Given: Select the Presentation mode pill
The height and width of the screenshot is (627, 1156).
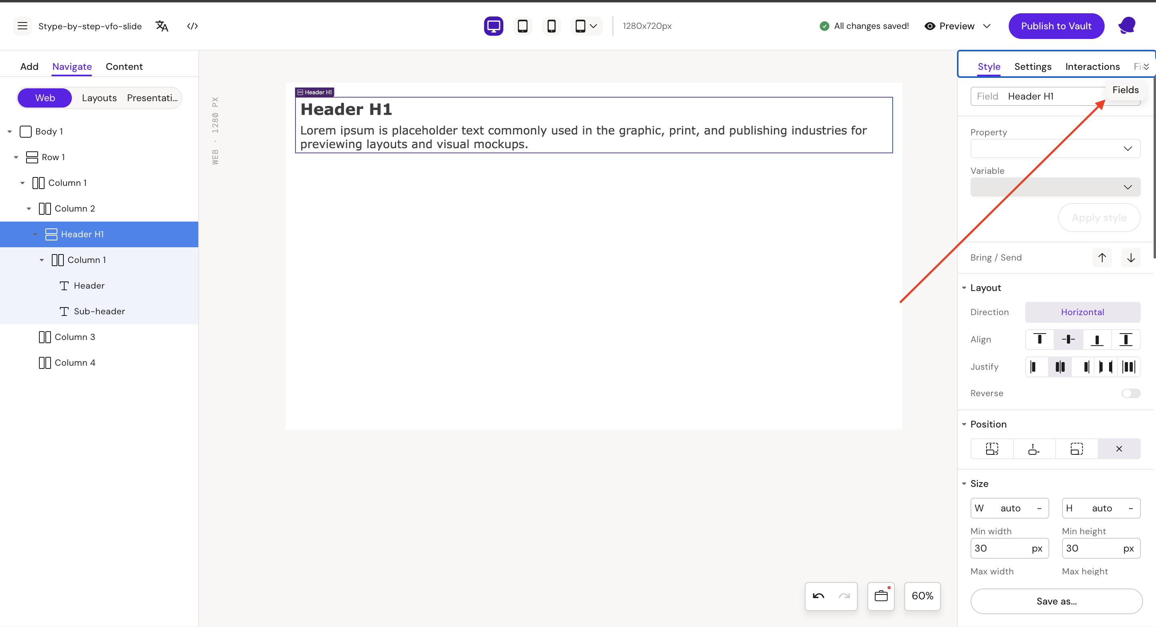Looking at the screenshot, I should [153, 98].
